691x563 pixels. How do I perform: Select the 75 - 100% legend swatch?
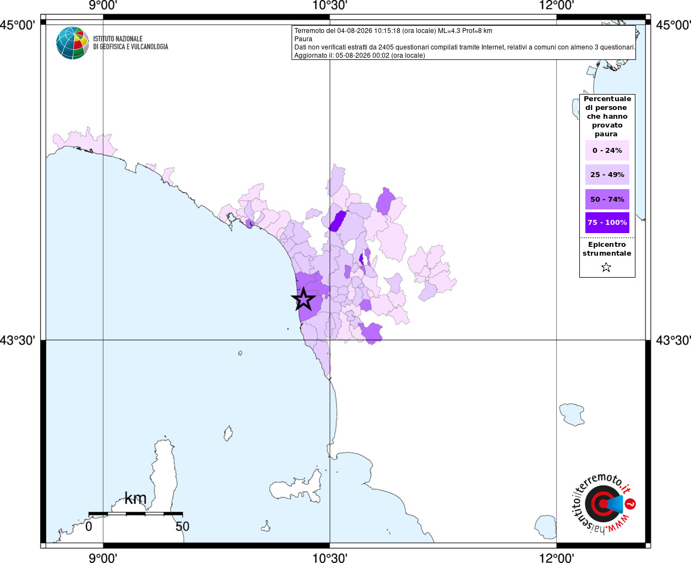pyautogui.click(x=607, y=223)
